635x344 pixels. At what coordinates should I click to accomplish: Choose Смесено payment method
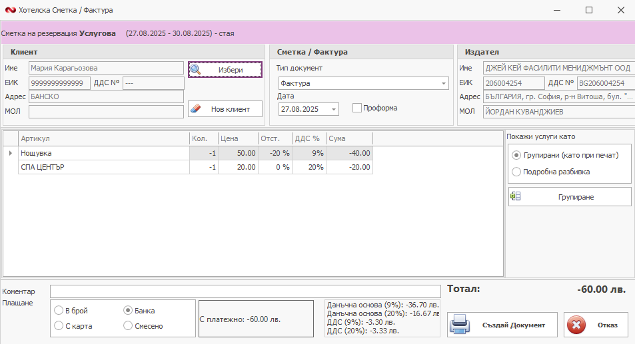coord(128,326)
